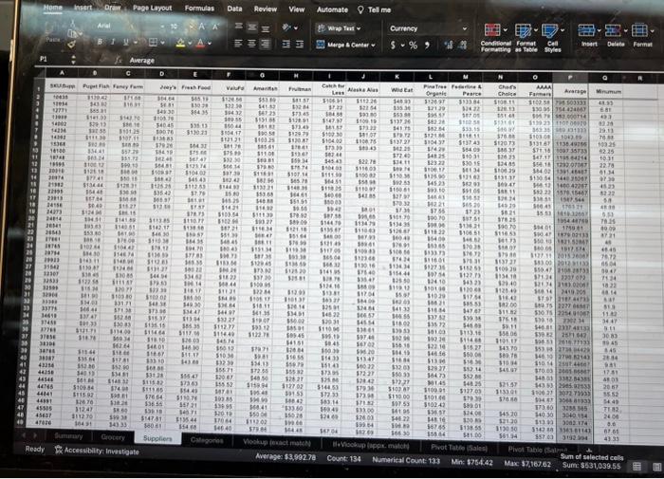Align text right
The width and height of the screenshot is (664, 479).
tap(265, 44)
